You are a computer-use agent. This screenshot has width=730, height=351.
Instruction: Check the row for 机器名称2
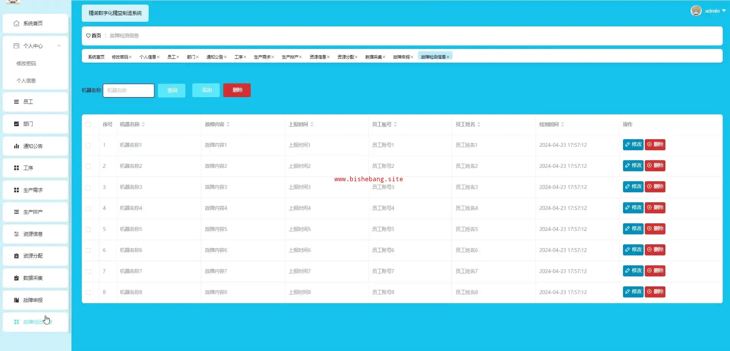point(88,166)
